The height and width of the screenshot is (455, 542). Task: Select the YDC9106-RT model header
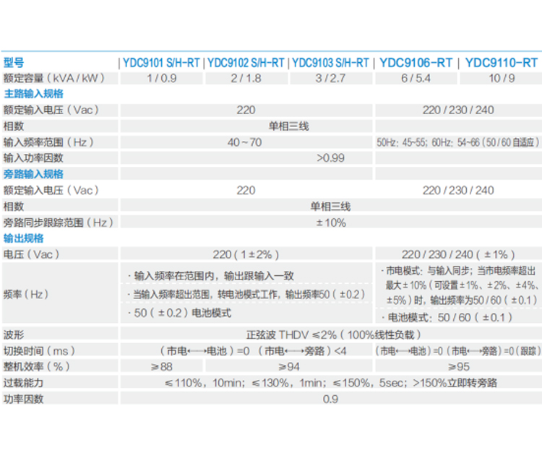(x=416, y=63)
